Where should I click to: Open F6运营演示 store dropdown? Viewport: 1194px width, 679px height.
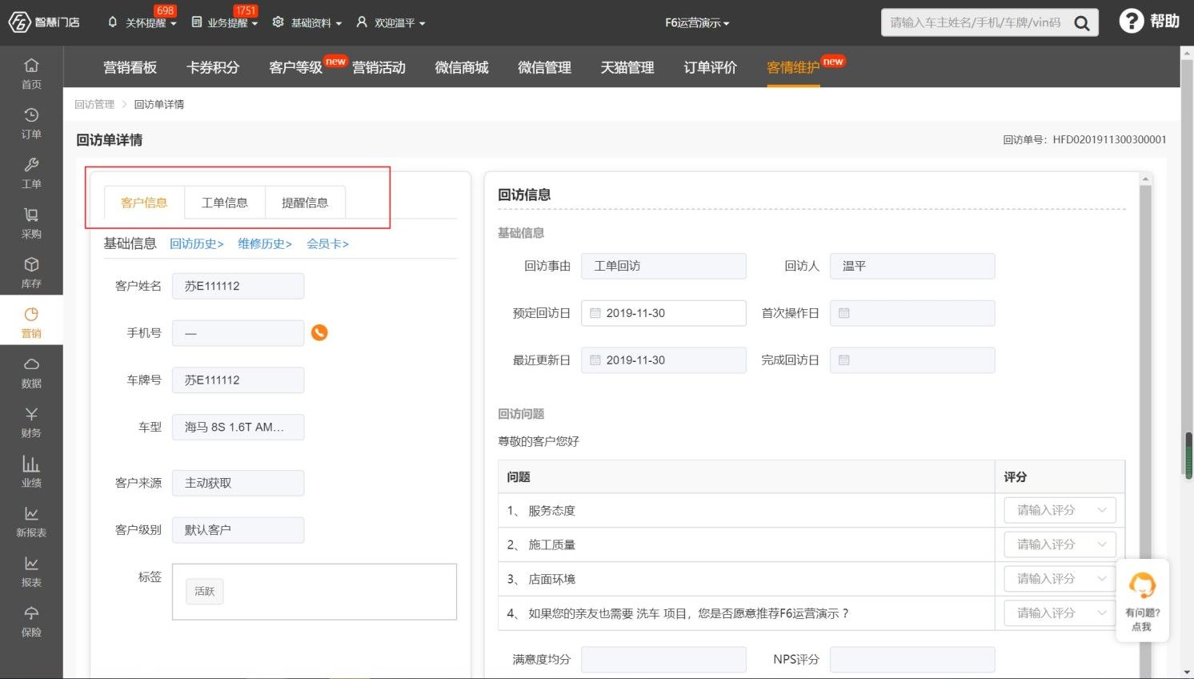point(697,23)
